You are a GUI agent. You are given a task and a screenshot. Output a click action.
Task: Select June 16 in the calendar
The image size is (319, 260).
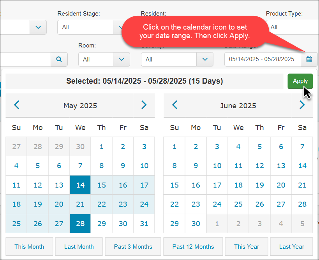(196, 185)
